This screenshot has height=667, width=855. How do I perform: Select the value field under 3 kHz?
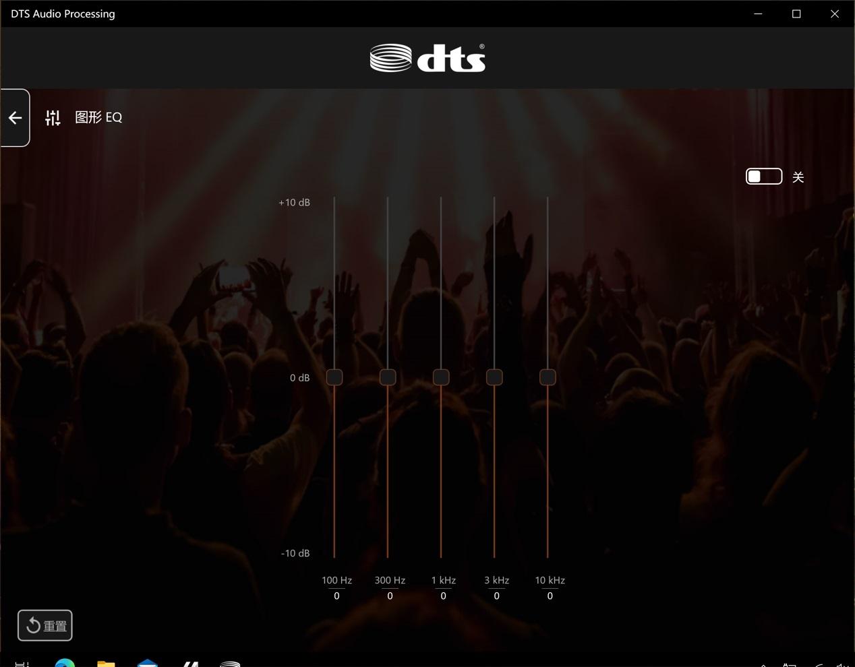(x=496, y=596)
